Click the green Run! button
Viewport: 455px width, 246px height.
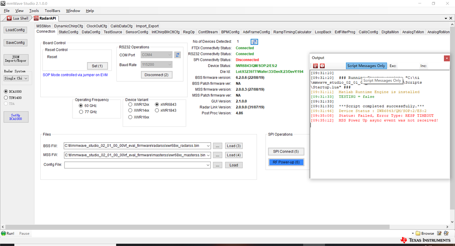coord(8,233)
